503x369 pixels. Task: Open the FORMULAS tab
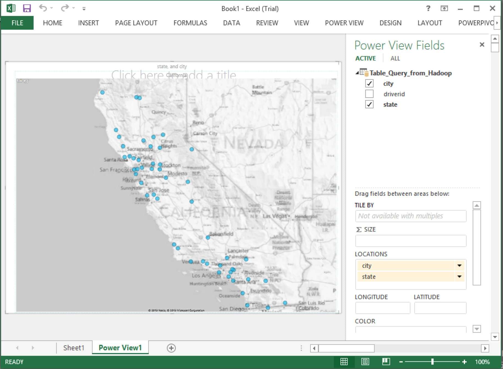(x=190, y=23)
